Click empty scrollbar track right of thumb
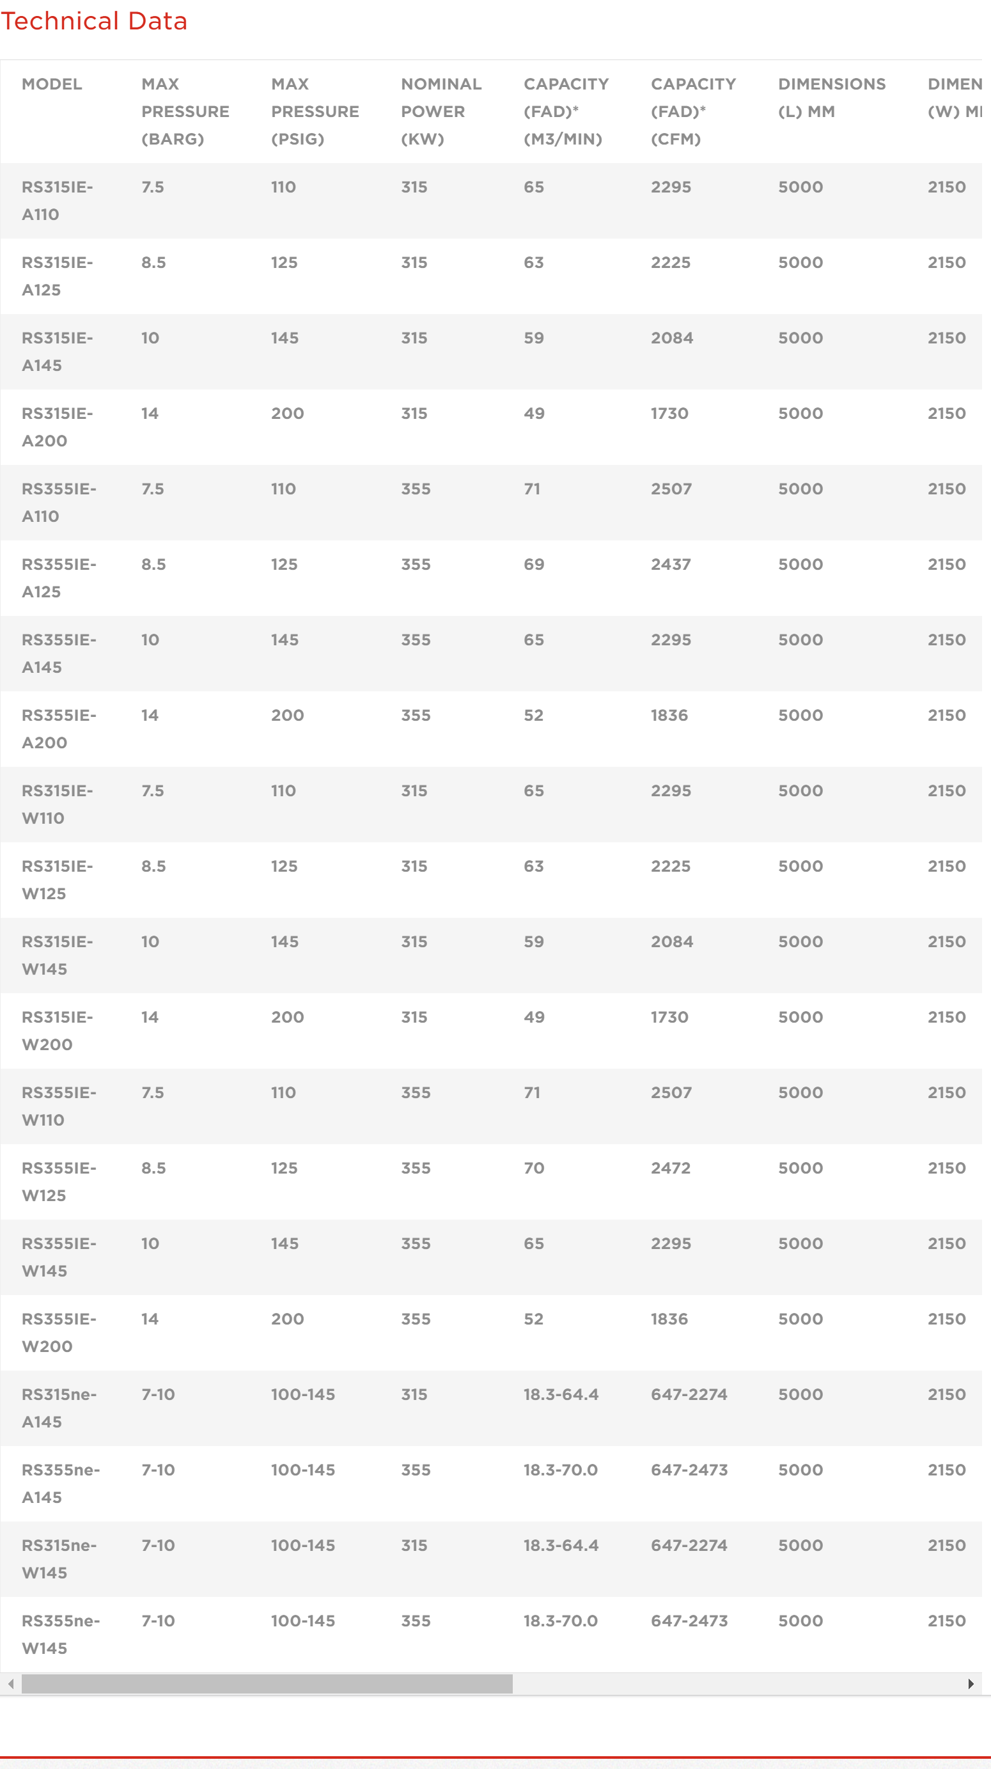 (737, 1684)
